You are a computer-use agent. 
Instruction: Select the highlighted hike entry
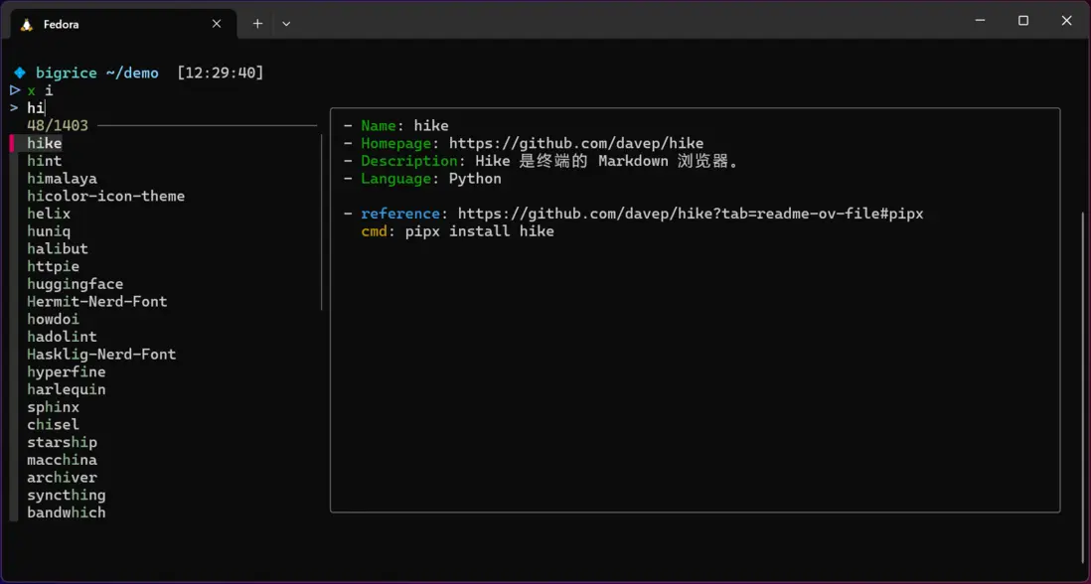[45, 144]
